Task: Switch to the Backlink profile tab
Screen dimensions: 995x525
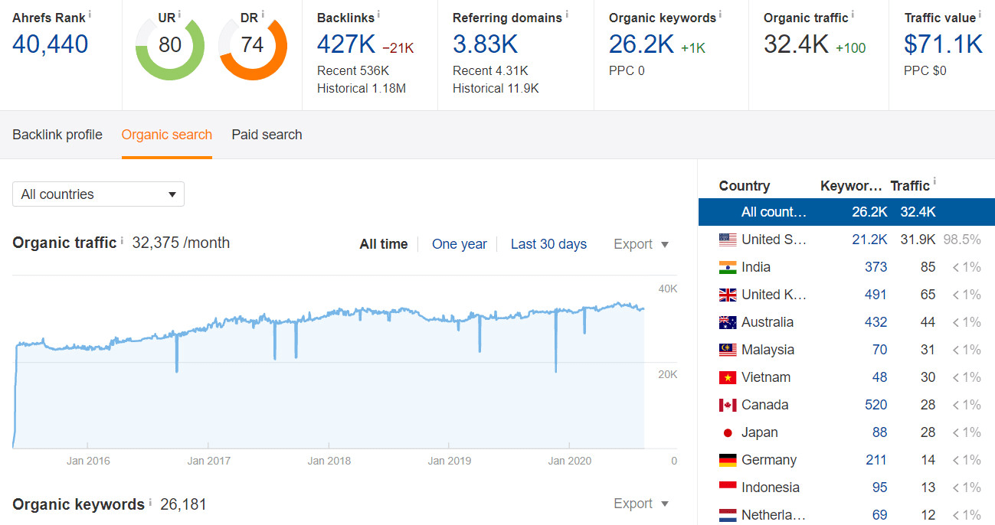Action: (x=57, y=135)
